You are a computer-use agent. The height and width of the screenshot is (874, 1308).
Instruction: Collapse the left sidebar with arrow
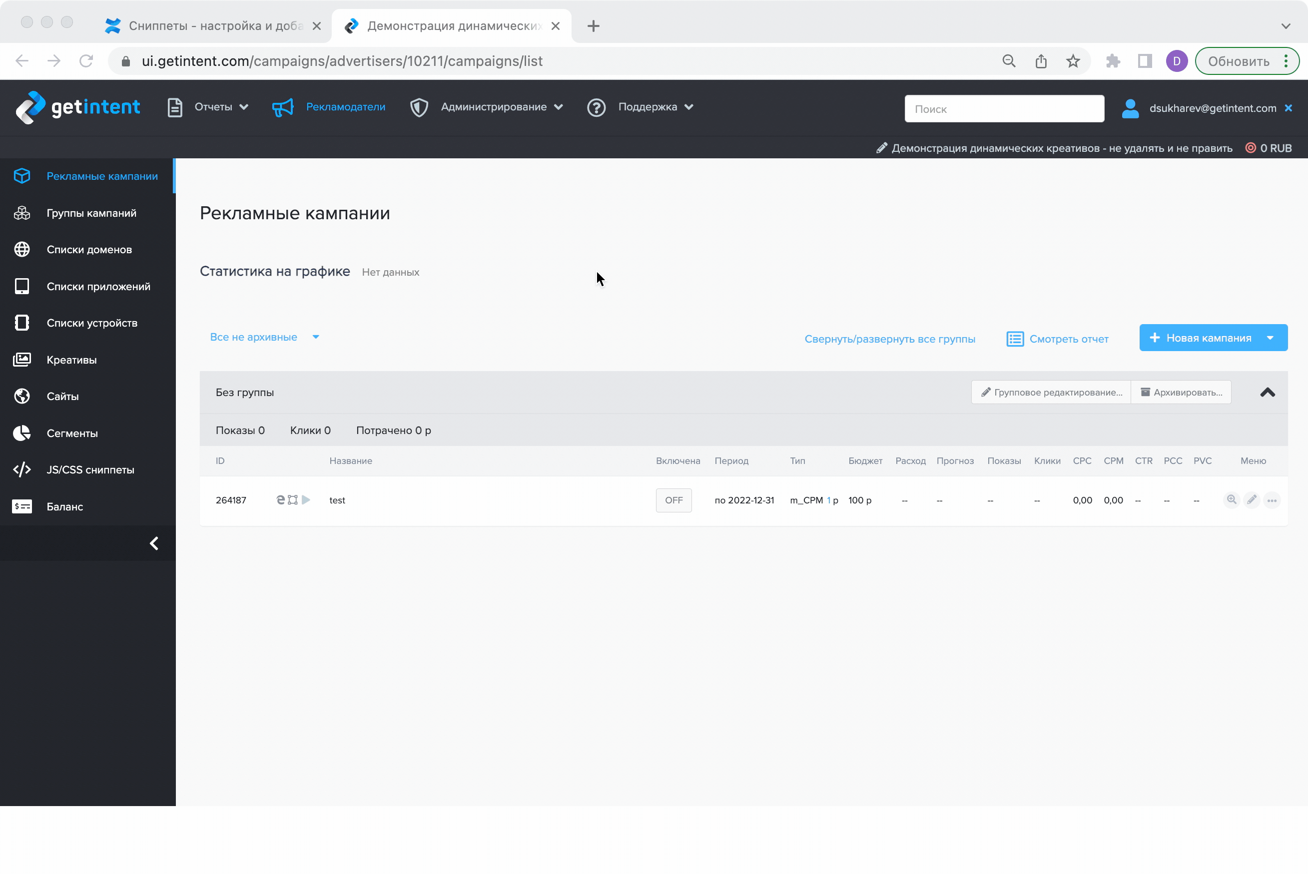tap(154, 543)
